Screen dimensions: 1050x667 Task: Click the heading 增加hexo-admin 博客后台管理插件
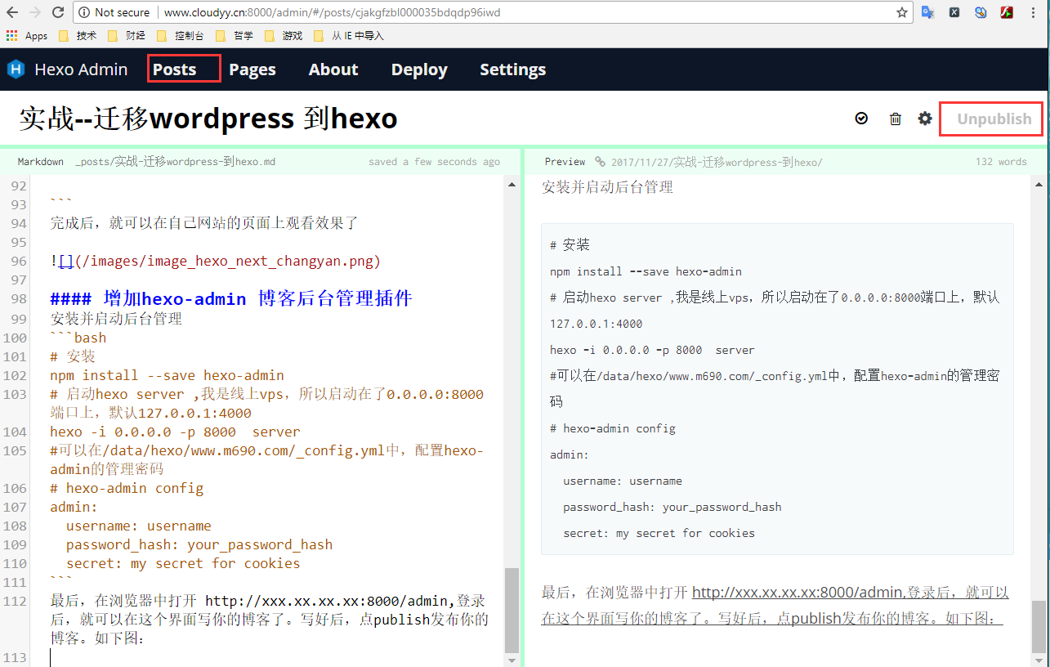230,298
